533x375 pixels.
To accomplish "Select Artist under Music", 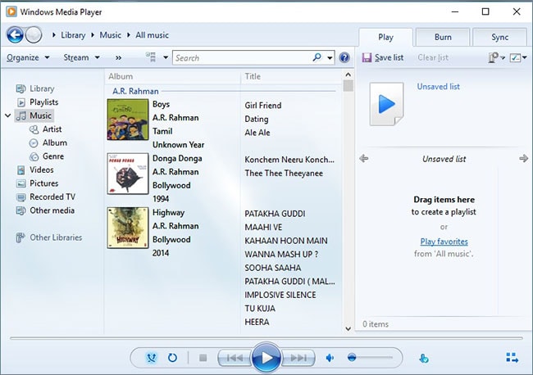I will (52, 129).
